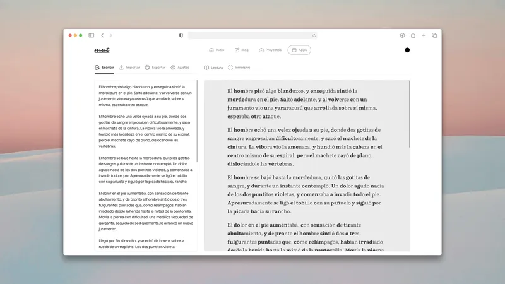
Task: Select the Exportar tab
Action: 155,68
